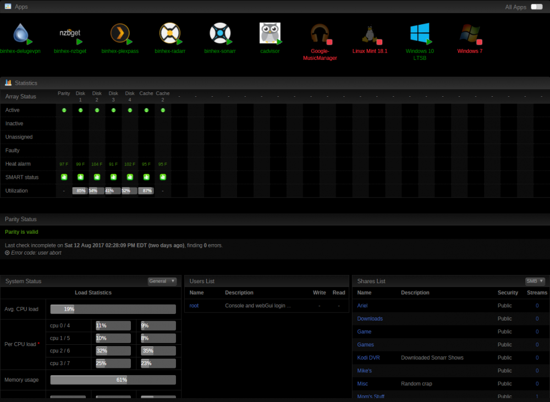Screen dimensions: 550x402
Task: Click Disk 4 heat value 102 F
Action: (x=129, y=164)
